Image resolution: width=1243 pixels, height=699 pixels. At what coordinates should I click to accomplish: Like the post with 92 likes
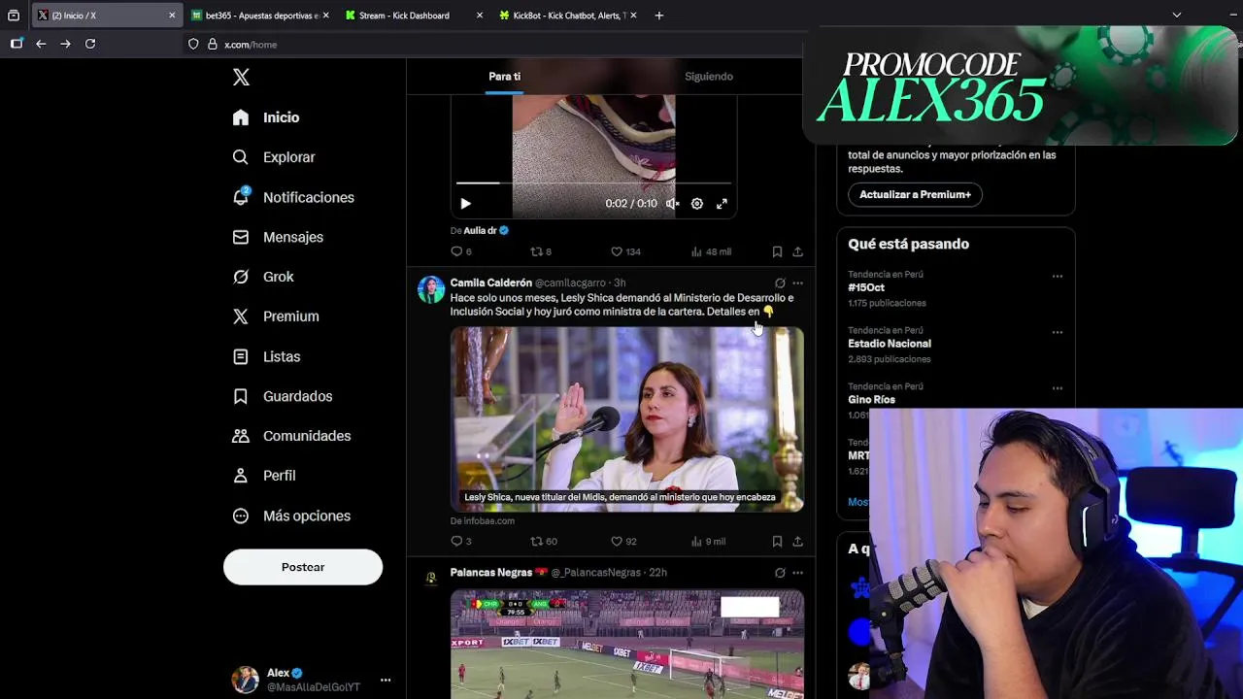click(x=623, y=541)
